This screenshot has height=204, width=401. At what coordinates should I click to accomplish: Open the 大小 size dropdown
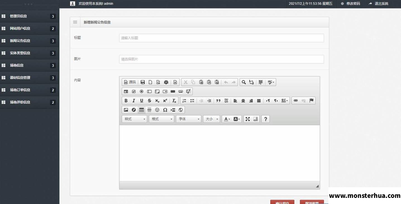[x=211, y=119]
